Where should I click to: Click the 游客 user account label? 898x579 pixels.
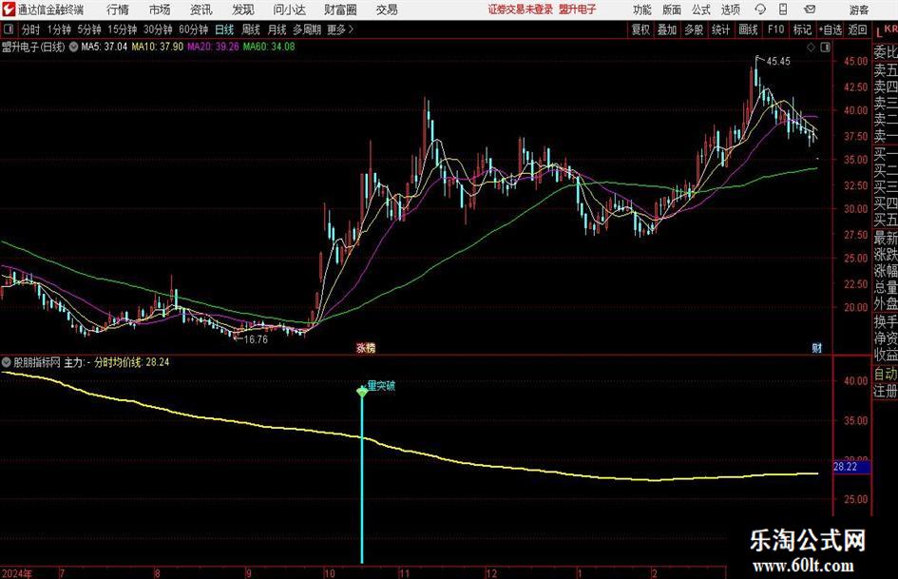point(858,10)
